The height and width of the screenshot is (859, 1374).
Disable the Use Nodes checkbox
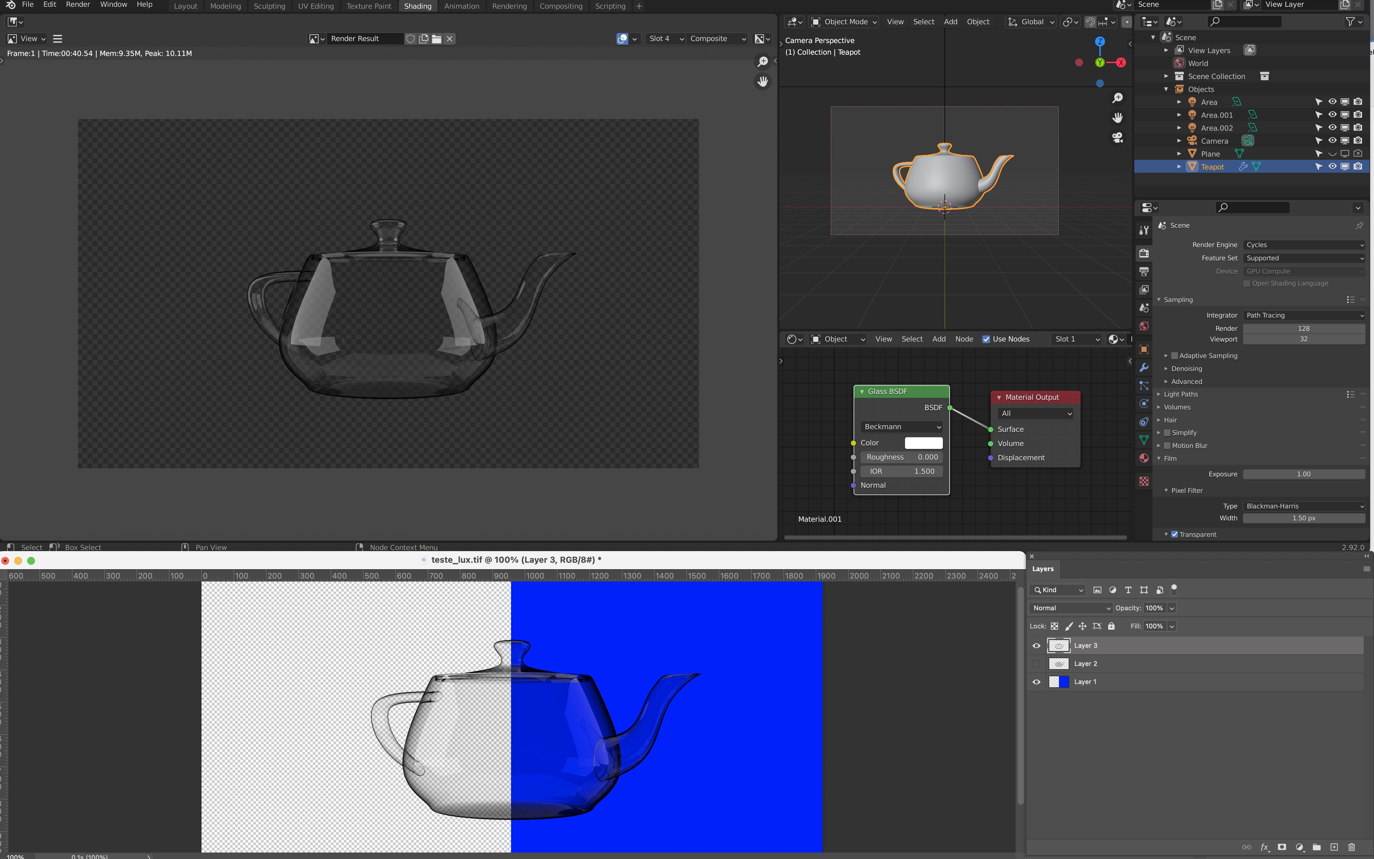pyautogui.click(x=986, y=339)
